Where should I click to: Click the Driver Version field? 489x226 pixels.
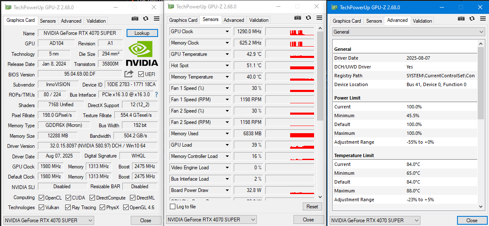point(98,146)
